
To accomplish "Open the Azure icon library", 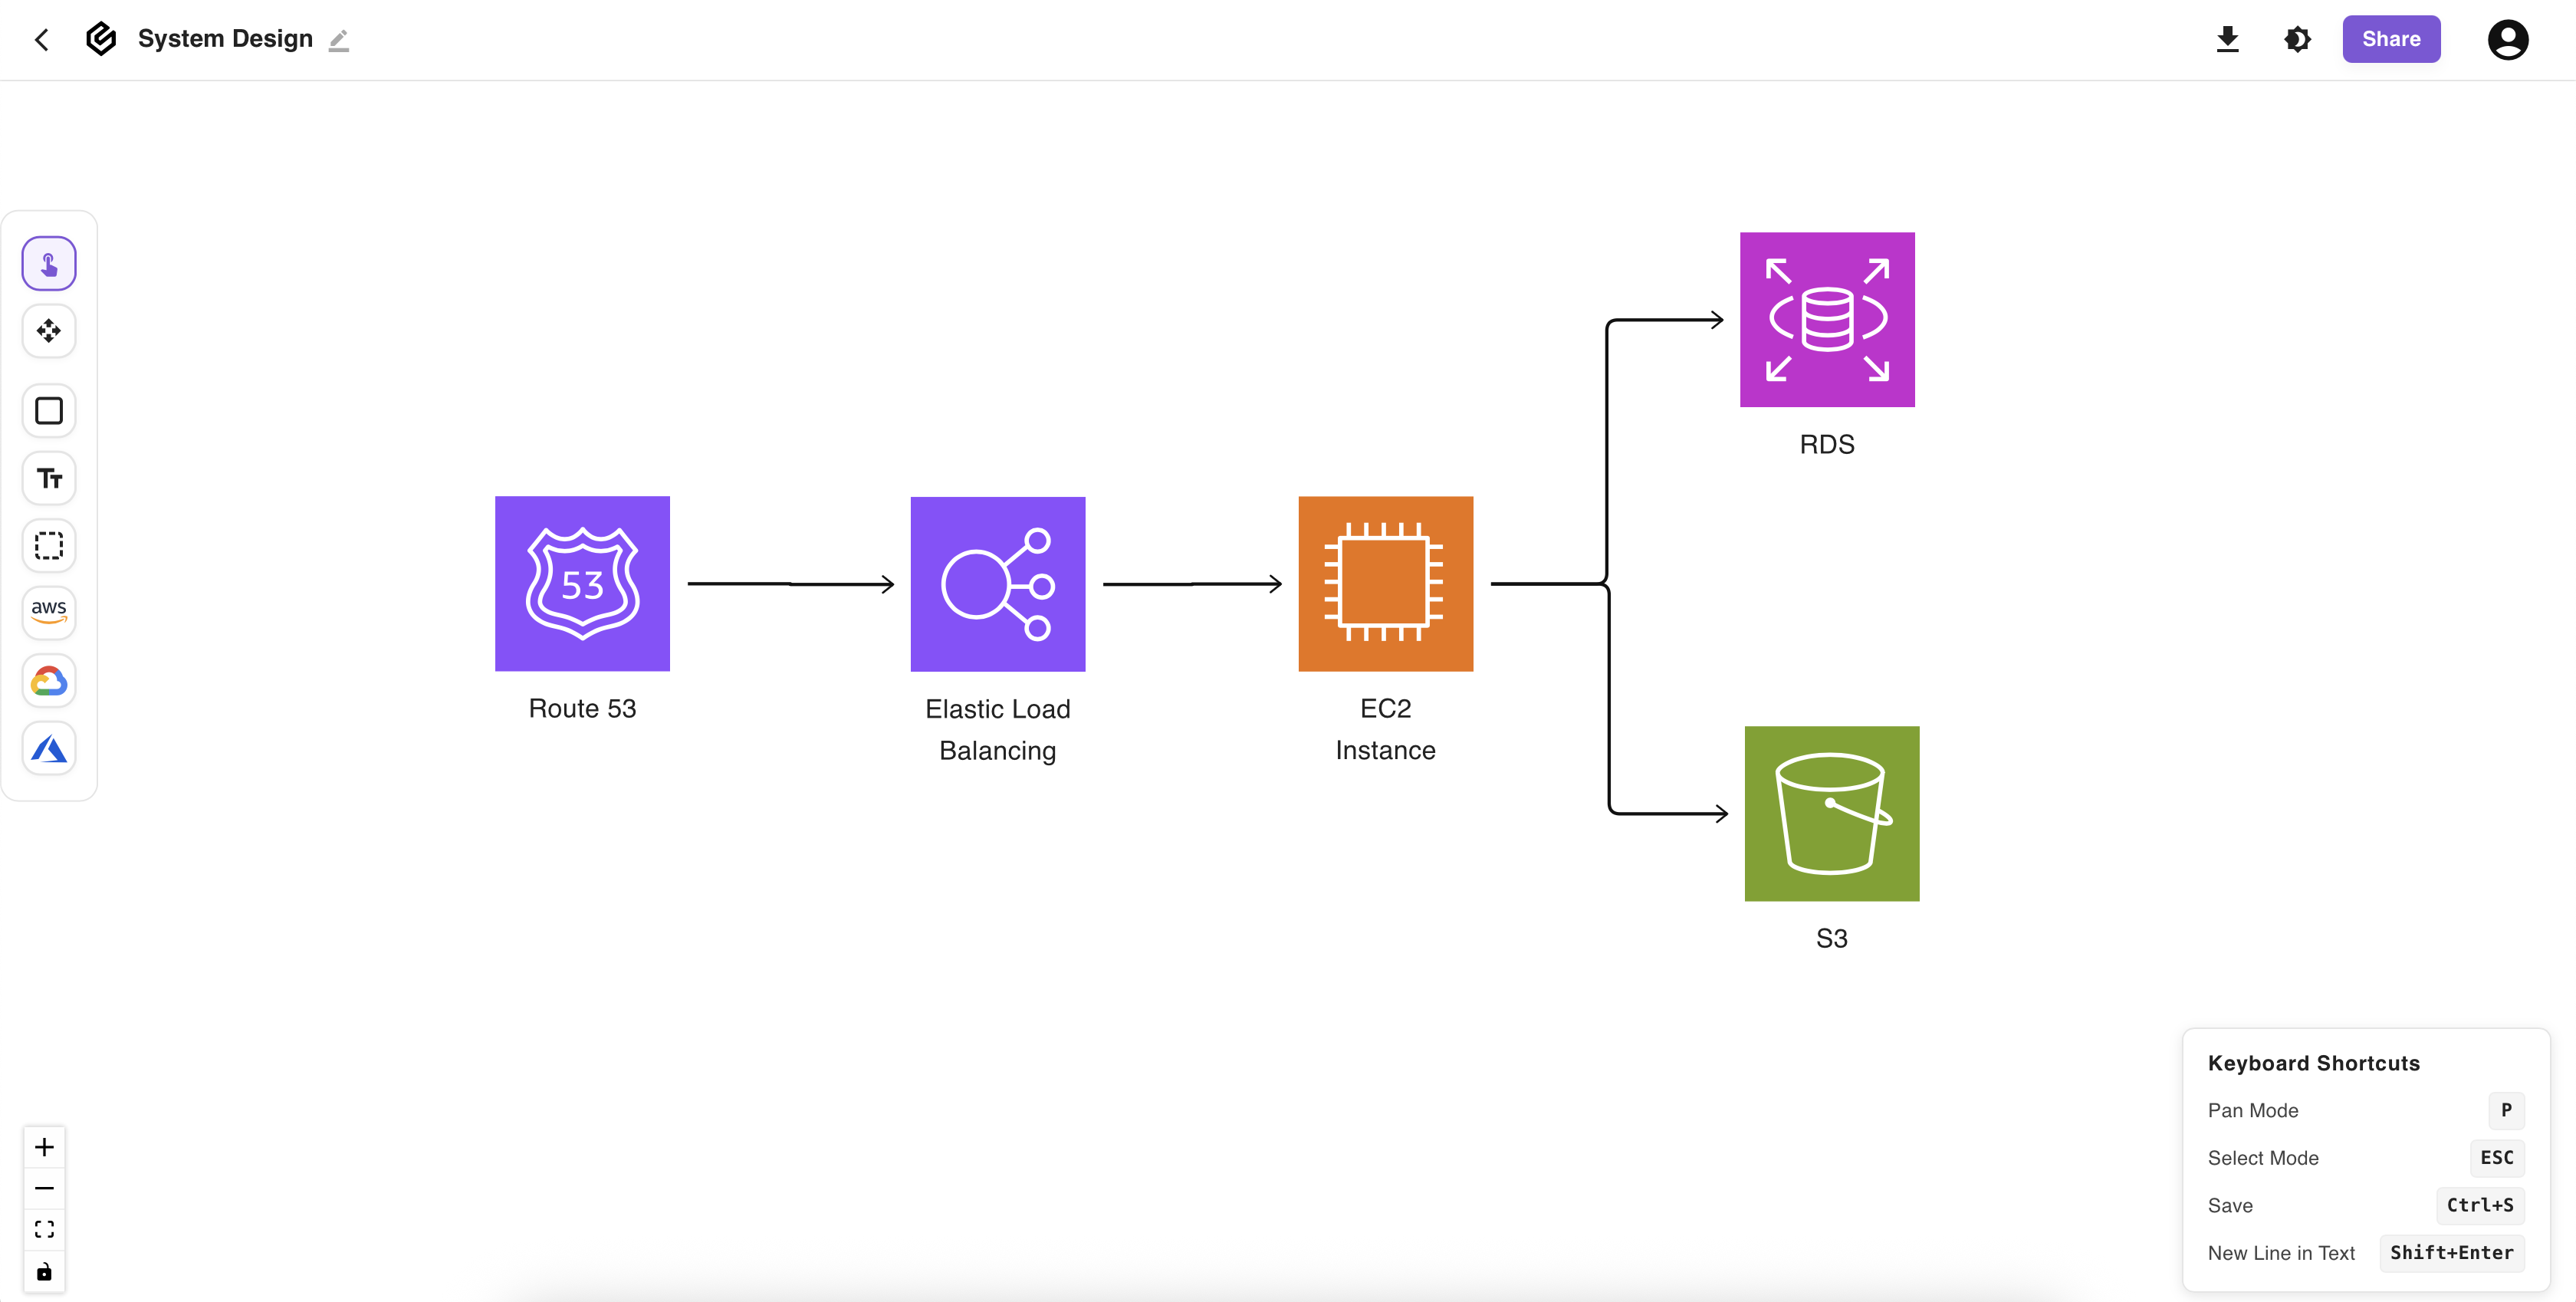I will [x=49, y=748].
